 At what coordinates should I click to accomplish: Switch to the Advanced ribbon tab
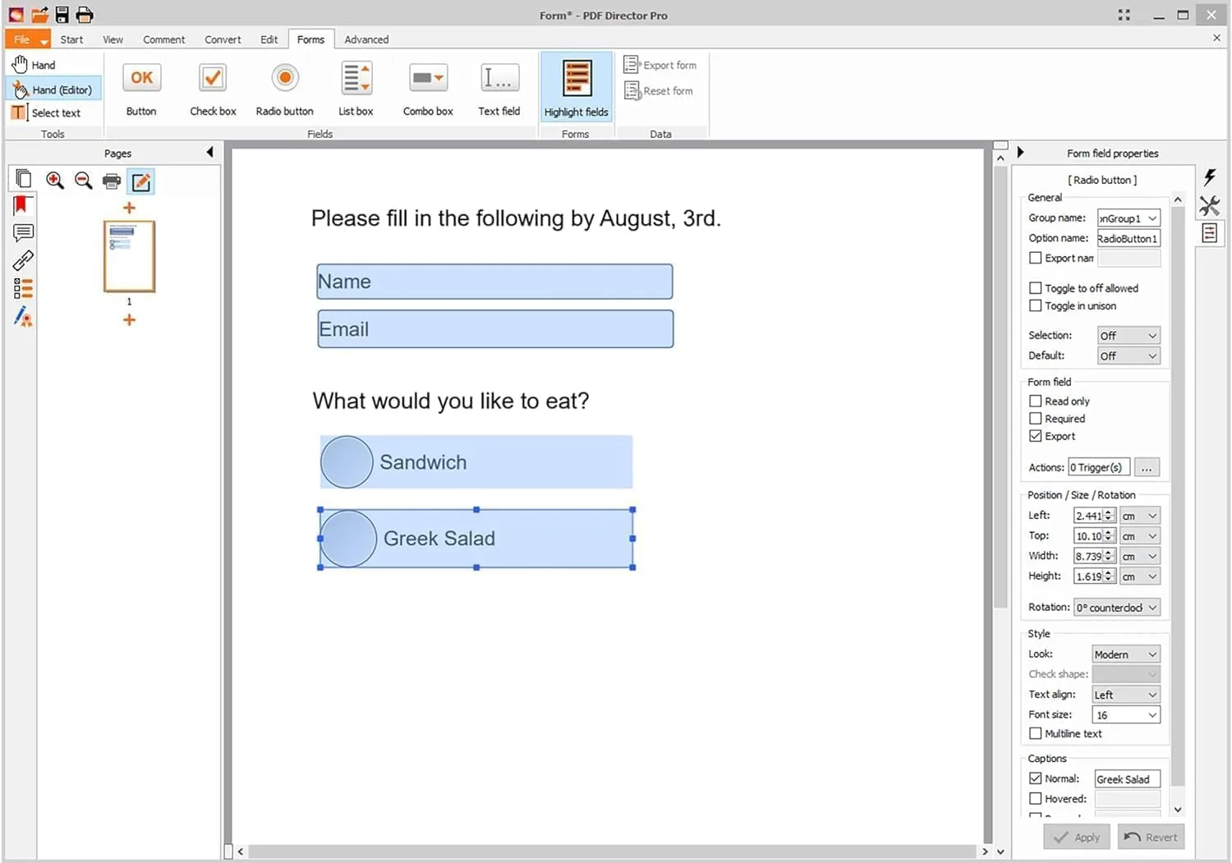pyautogui.click(x=366, y=39)
